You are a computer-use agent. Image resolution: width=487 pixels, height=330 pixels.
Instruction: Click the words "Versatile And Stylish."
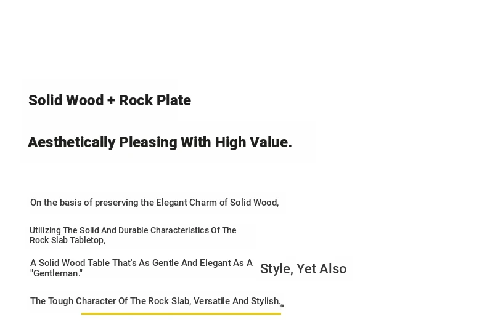point(237,301)
